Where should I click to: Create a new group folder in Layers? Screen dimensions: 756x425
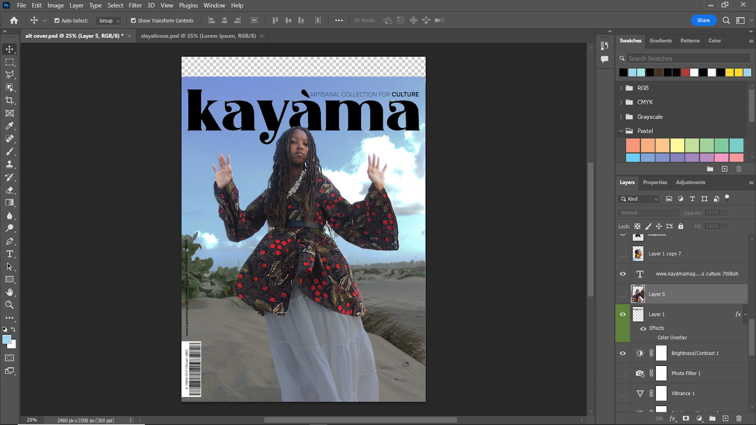[713, 418]
